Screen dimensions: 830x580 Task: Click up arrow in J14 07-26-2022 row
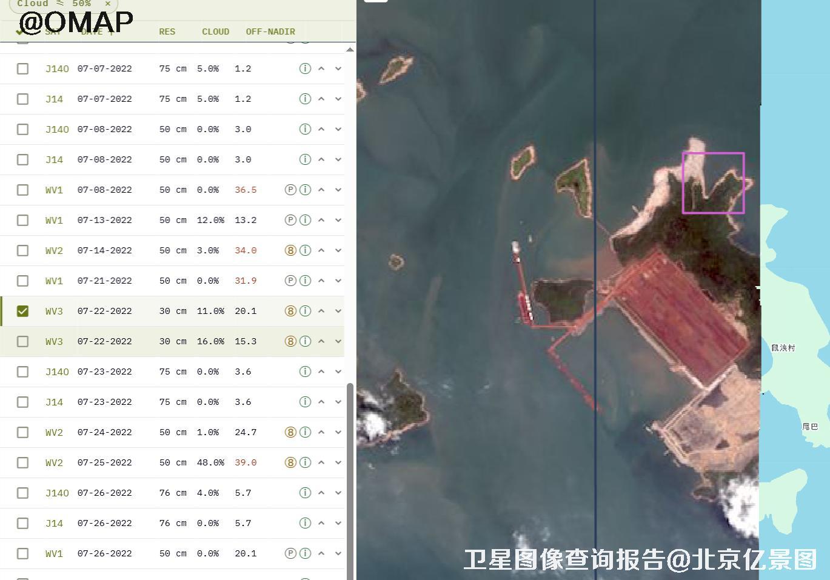point(321,523)
